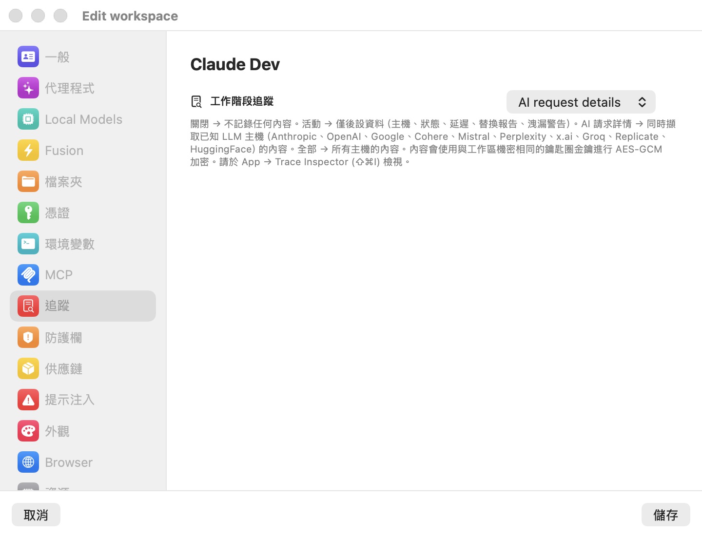Select the 追蹤 label in sidebar
This screenshot has width=702, height=538.
tap(57, 306)
